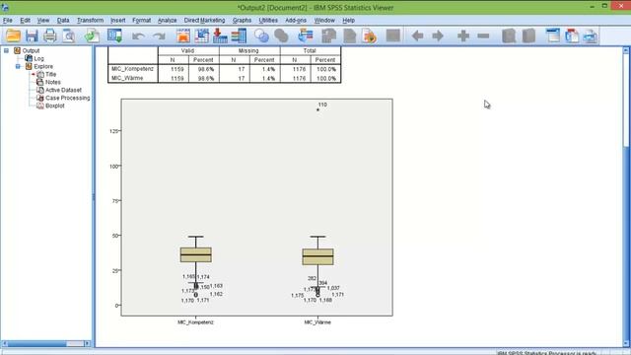Insert heading toolbar icon
631x355 pixels.
[553, 35]
